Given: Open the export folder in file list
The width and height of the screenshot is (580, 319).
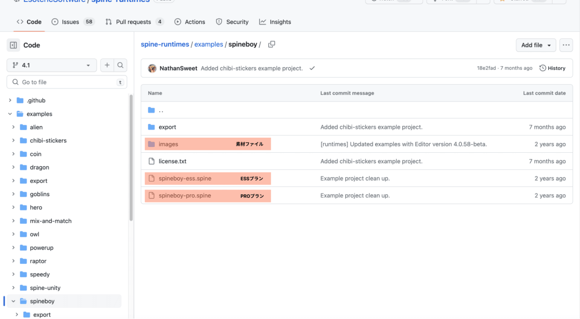Looking at the screenshot, I should [x=167, y=127].
